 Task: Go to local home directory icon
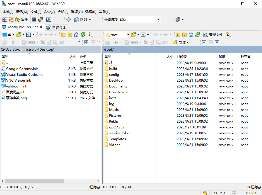(x=76, y=35)
